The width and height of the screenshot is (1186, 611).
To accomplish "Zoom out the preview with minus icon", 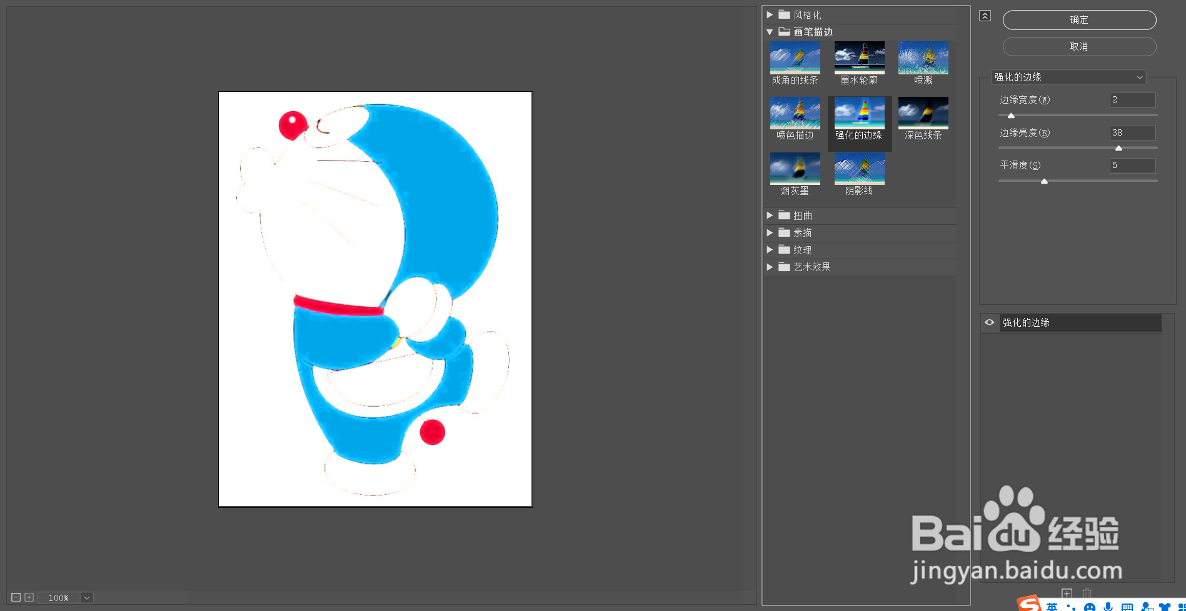I will pyautogui.click(x=16, y=597).
